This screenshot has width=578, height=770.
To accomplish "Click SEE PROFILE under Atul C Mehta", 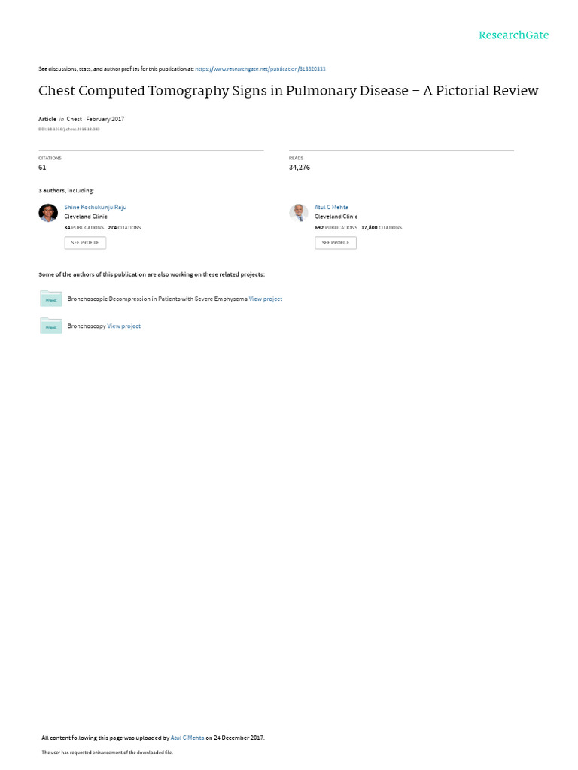I will [336, 243].
